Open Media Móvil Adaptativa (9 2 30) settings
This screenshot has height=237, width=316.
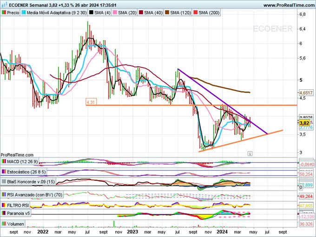tap(57, 13)
